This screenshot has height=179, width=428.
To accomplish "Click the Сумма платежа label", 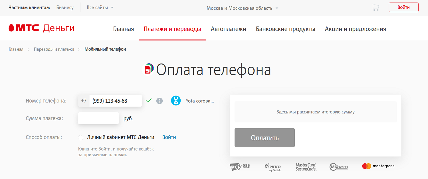I will 44,118.
